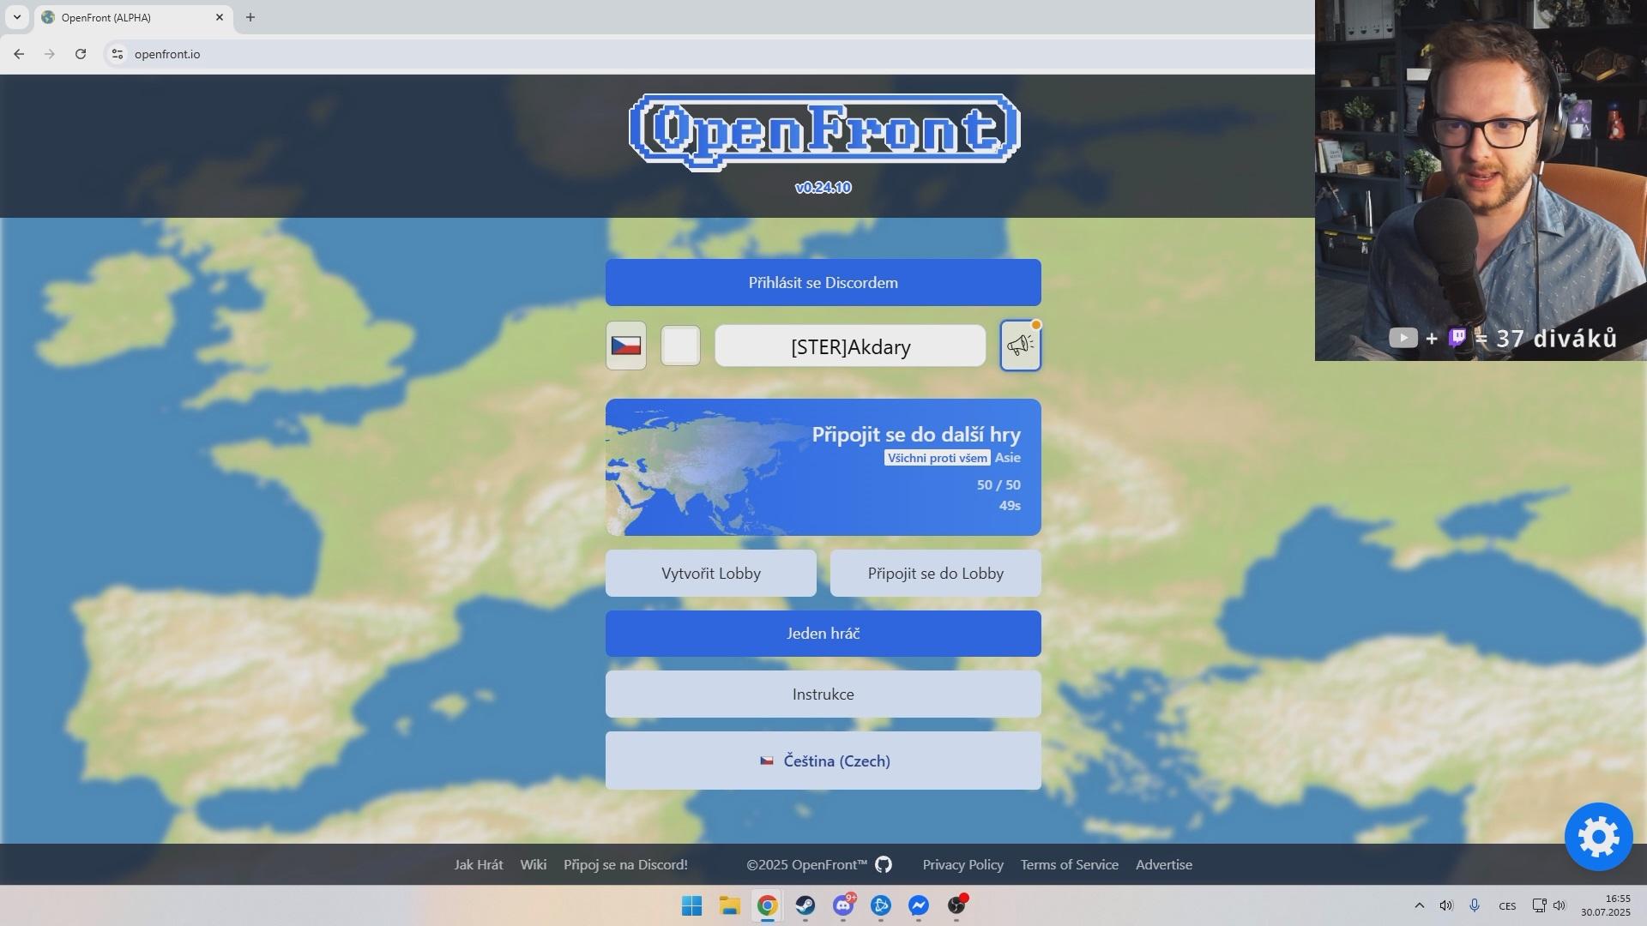Image resolution: width=1647 pixels, height=926 pixels.
Task: Click version label v0.24.10
Action: pos(823,188)
